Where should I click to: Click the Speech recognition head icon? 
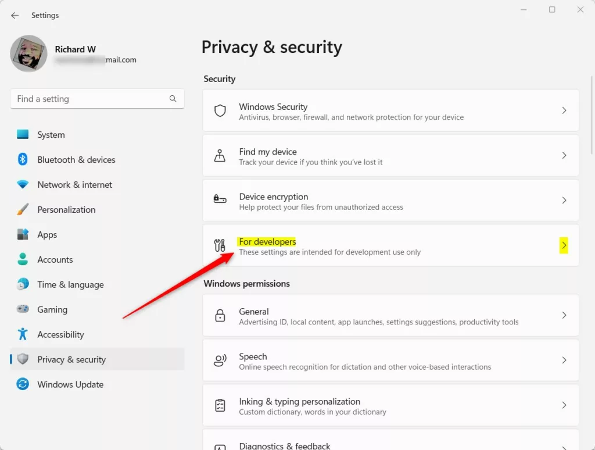click(x=220, y=360)
